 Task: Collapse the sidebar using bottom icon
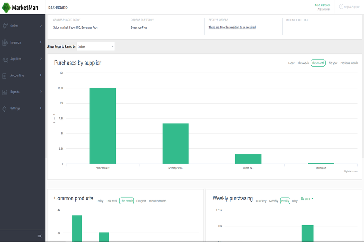(x=39, y=236)
